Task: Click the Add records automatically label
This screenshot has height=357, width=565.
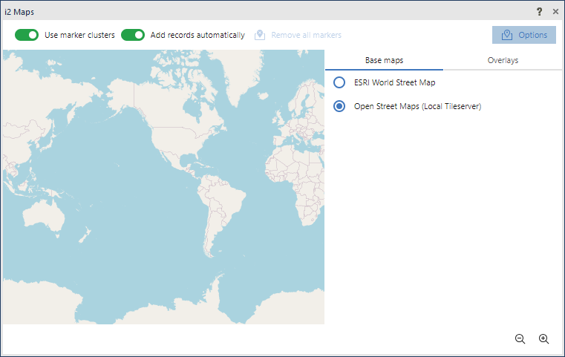Action: pyautogui.click(x=197, y=35)
